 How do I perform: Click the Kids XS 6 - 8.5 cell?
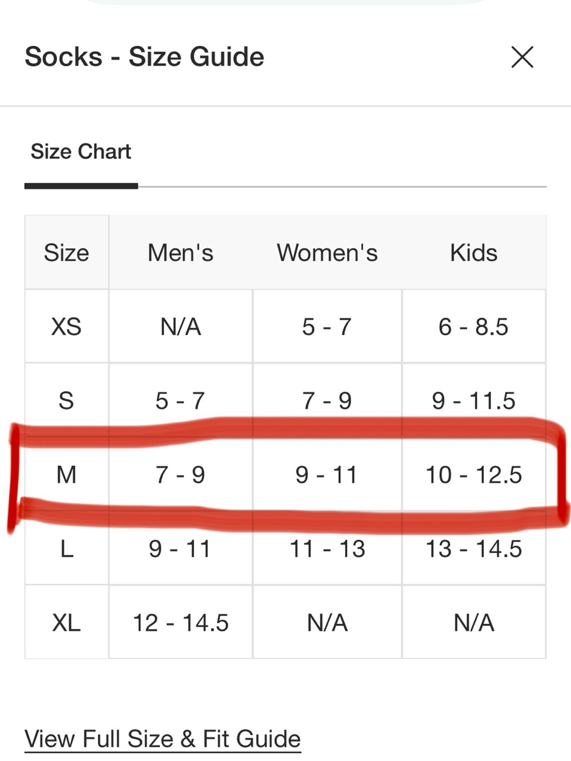coord(473,327)
